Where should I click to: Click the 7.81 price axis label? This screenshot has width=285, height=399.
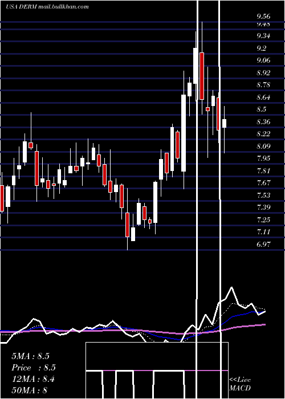tap(263, 170)
